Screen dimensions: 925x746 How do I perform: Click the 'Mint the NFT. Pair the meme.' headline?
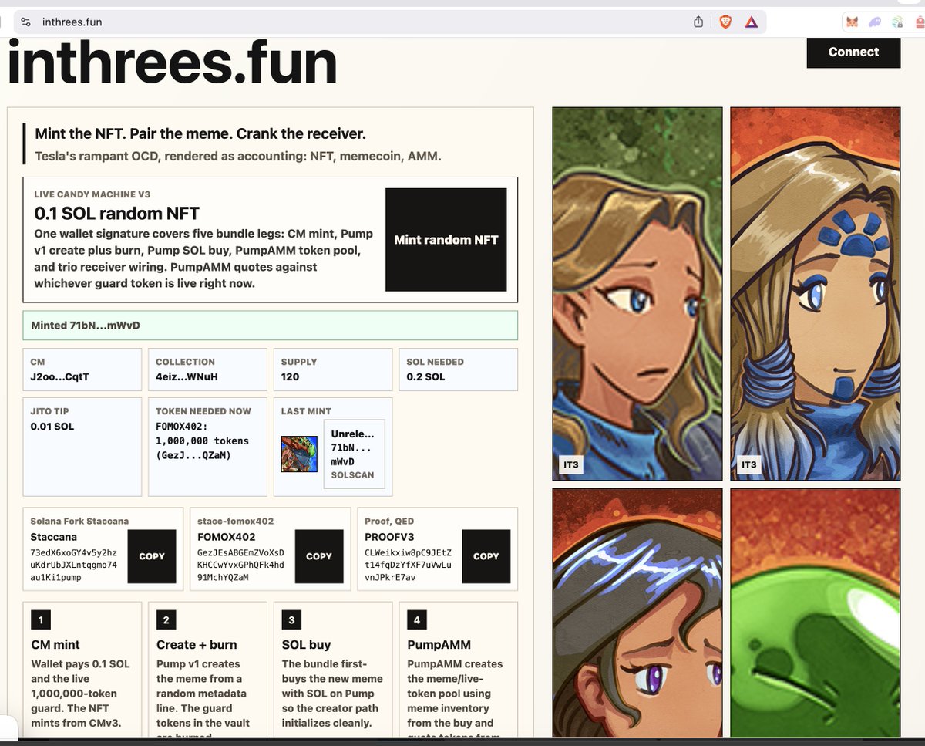coord(200,133)
